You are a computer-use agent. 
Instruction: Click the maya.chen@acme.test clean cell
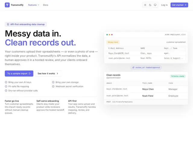coord(117,89)
